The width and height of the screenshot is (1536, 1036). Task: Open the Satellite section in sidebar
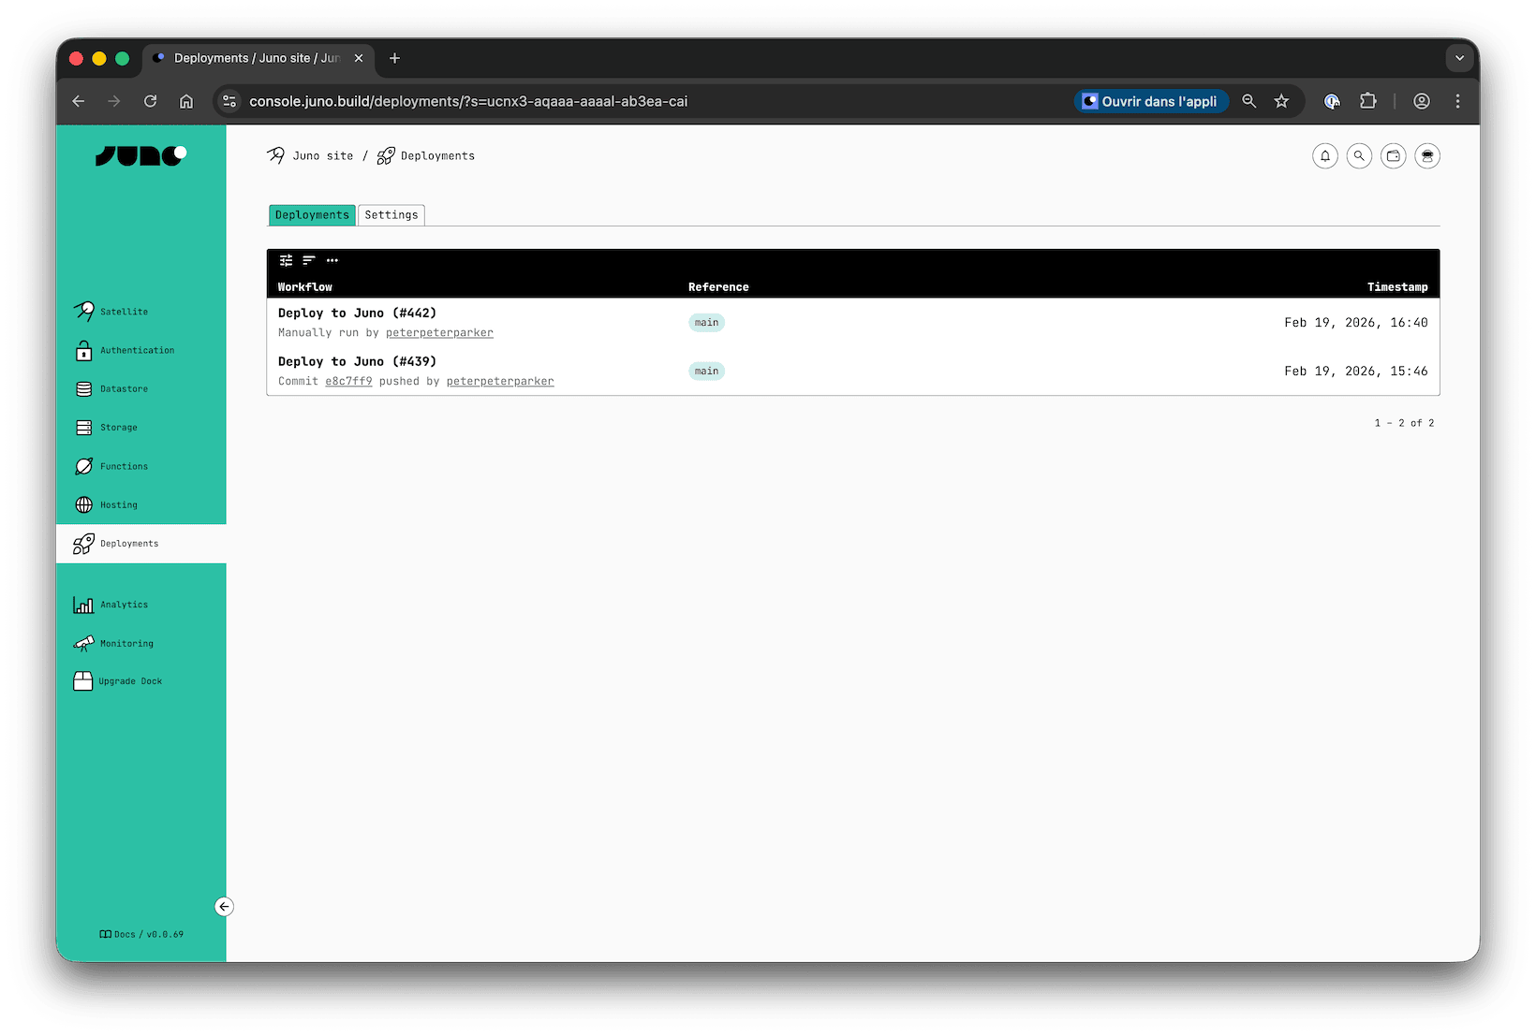coord(123,311)
